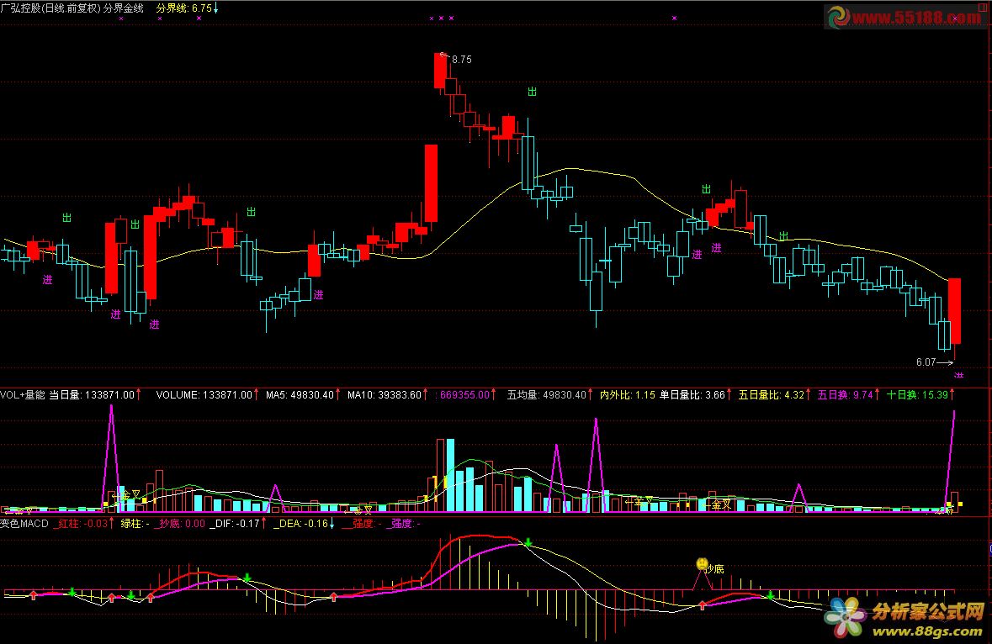Image resolution: width=992 pixels, height=644 pixels.
Task: Click the 内外比: 1.15 value
Action: [628, 395]
